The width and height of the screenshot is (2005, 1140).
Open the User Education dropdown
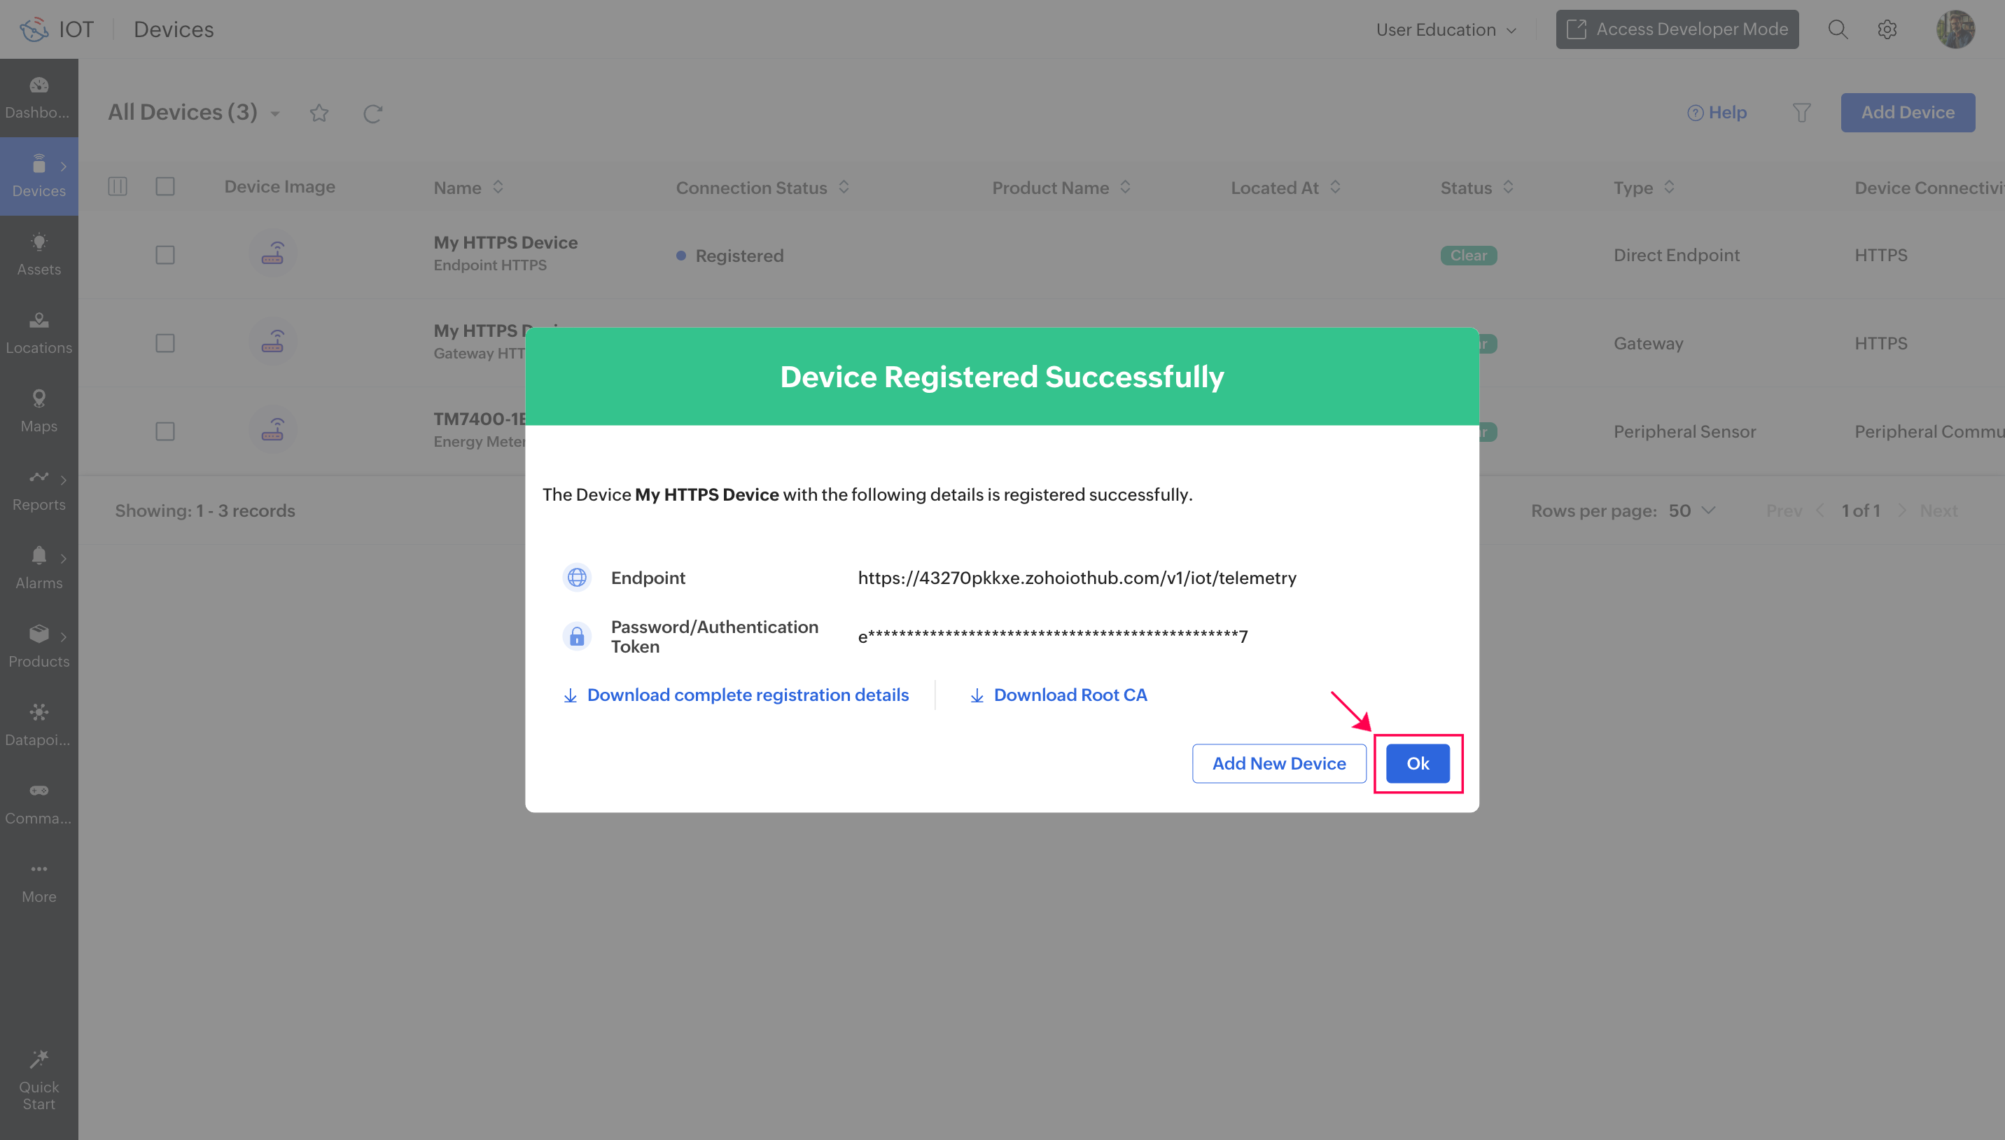pos(1446,29)
